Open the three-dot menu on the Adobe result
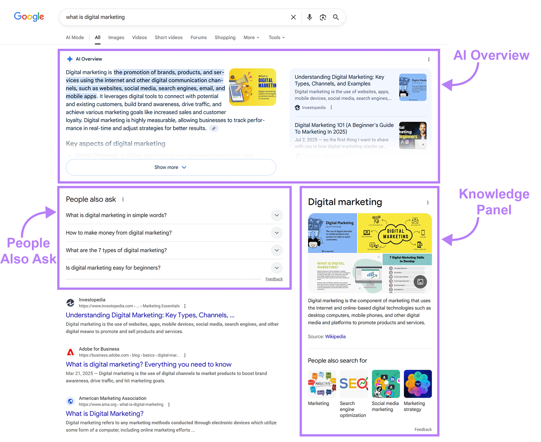The width and height of the screenshot is (541, 442). click(185, 355)
